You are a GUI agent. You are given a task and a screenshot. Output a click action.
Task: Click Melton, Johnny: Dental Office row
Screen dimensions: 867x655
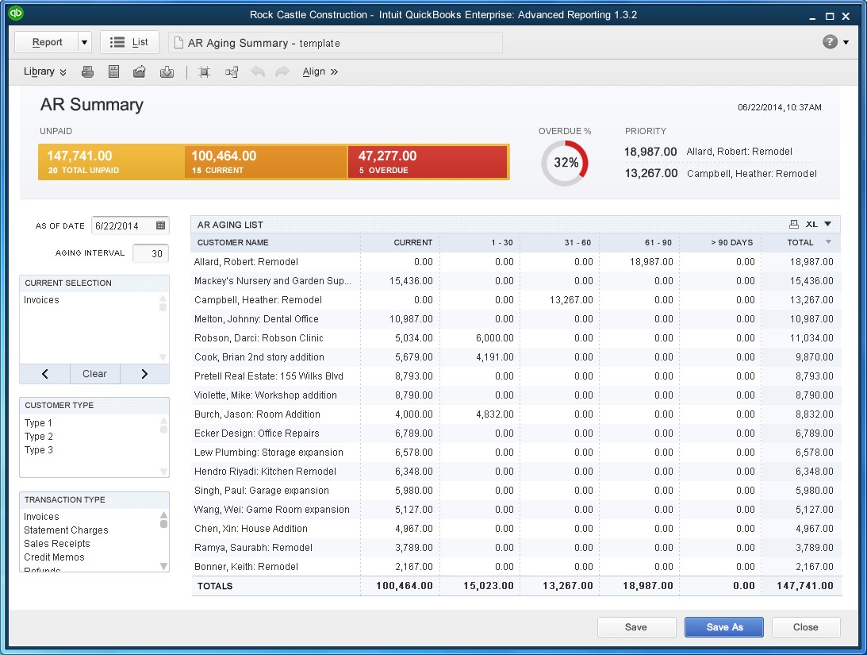click(516, 319)
